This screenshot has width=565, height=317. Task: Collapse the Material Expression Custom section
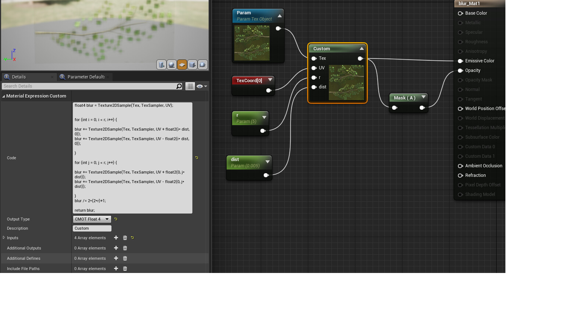pyautogui.click(x=4, y=96)
